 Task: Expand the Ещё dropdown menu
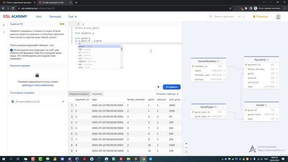[x=72, y=17]
